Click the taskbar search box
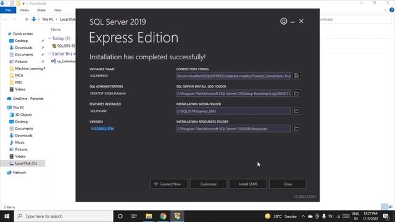This screenshot has height=222, width=395. click(64, 216)
